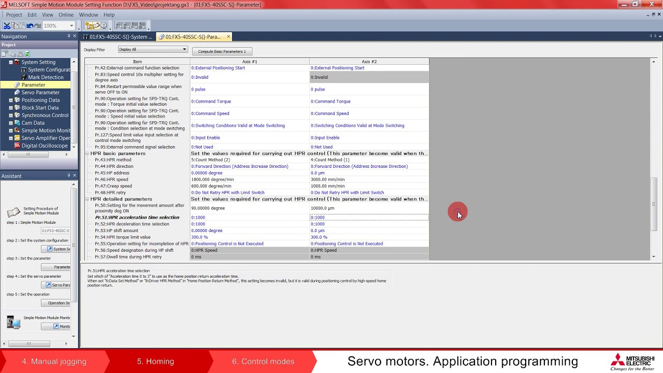Open the Online menu

coord(66,15)
